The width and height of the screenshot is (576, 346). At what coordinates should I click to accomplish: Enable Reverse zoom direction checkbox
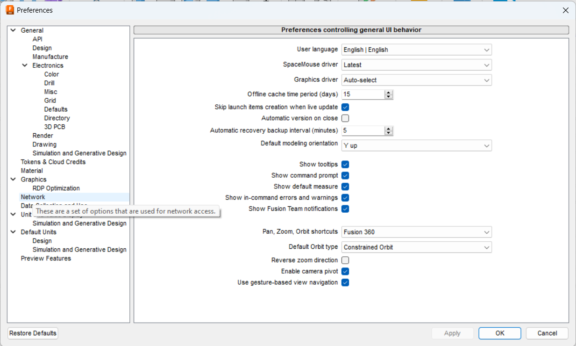(x=345, y=260)
